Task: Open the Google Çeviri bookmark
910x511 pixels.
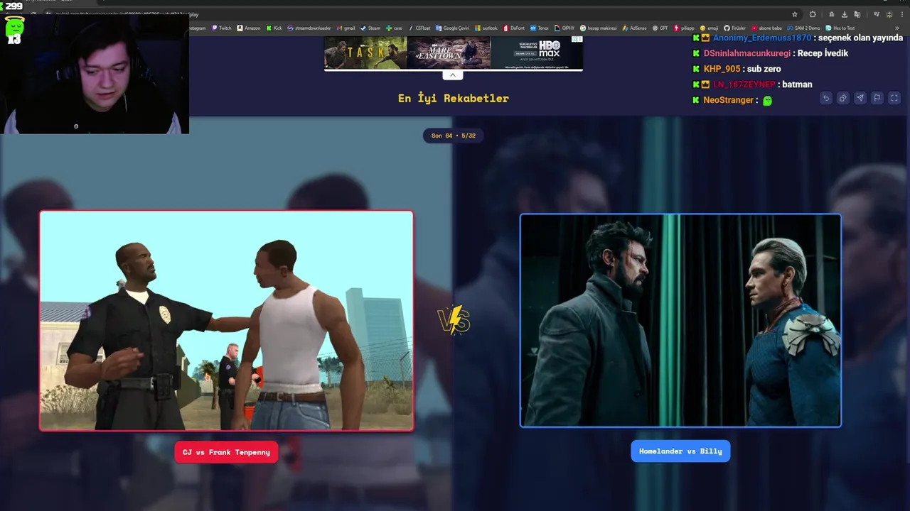Action: coord(453,28)
